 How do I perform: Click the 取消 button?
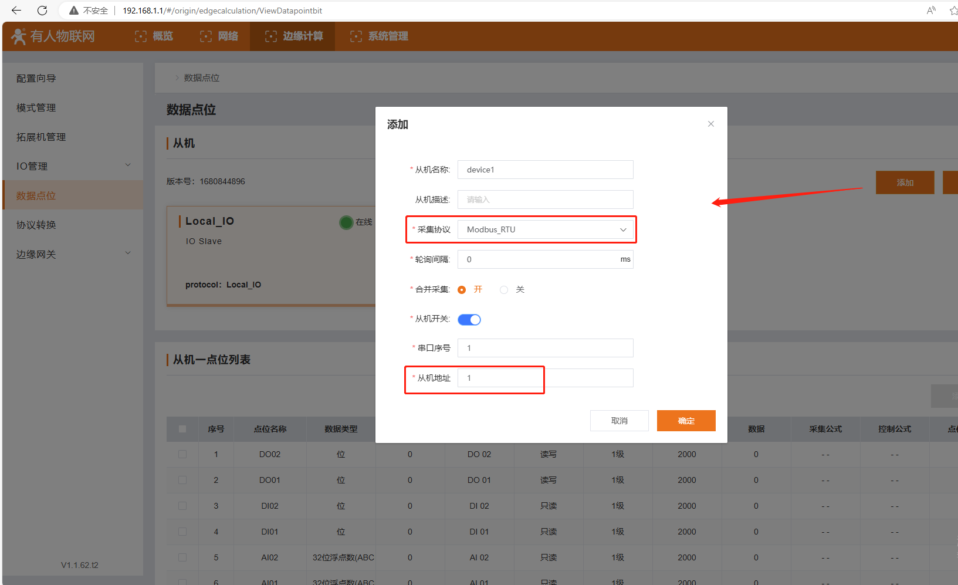pos(620,421)
